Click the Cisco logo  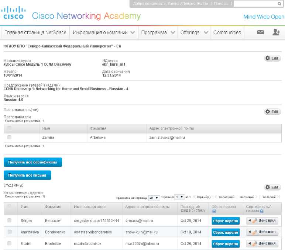click(x=13, y=13)
